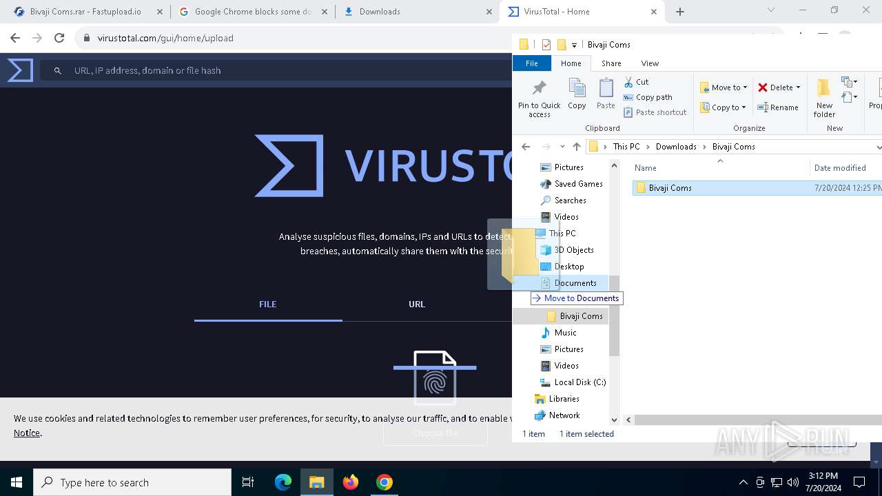Image resolution: width=882 pixels, height=496 pixels.
Task: Click Chrome back navigation arrow
Action: pyautogui.click(x=15, y=38)
